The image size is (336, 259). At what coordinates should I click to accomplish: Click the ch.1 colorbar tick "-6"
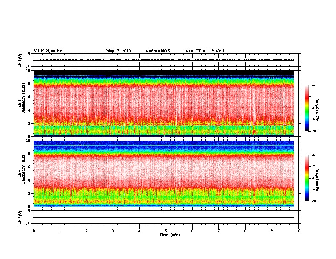pos(314,85)
